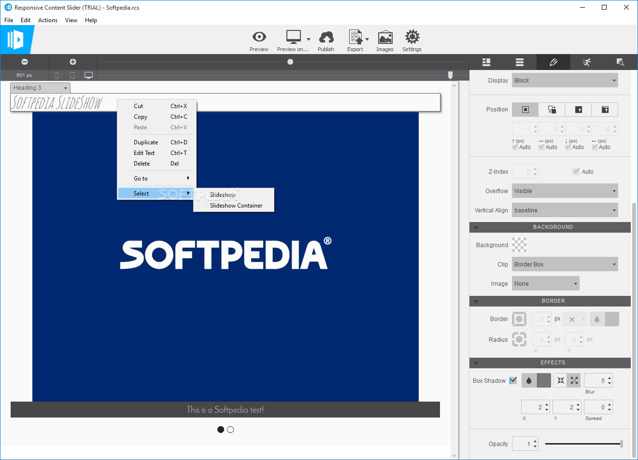Screen dimensions: 638x460
Task: Choose Slideshow Container in submenu
Action: click(234, 206)
